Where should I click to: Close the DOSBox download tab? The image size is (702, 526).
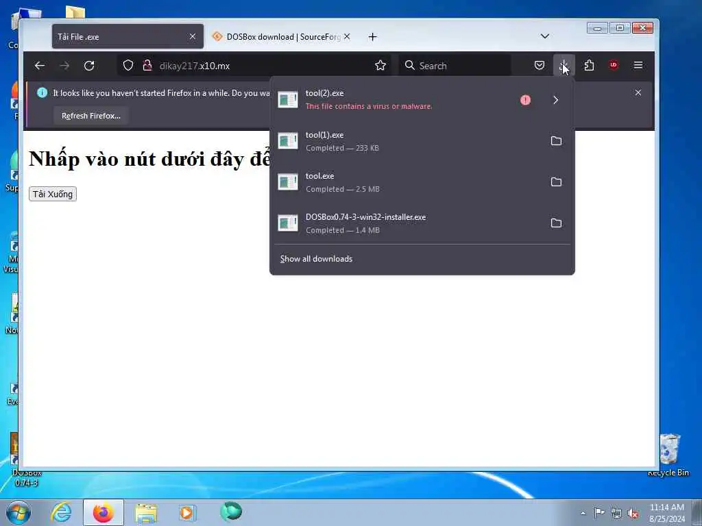[x=347, y=36]
